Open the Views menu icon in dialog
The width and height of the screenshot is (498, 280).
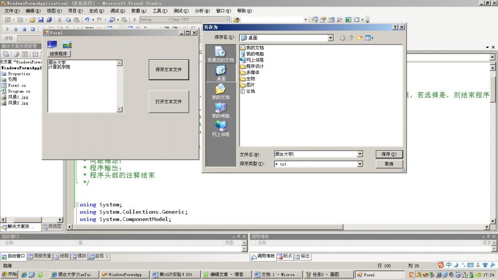point(369,38)
